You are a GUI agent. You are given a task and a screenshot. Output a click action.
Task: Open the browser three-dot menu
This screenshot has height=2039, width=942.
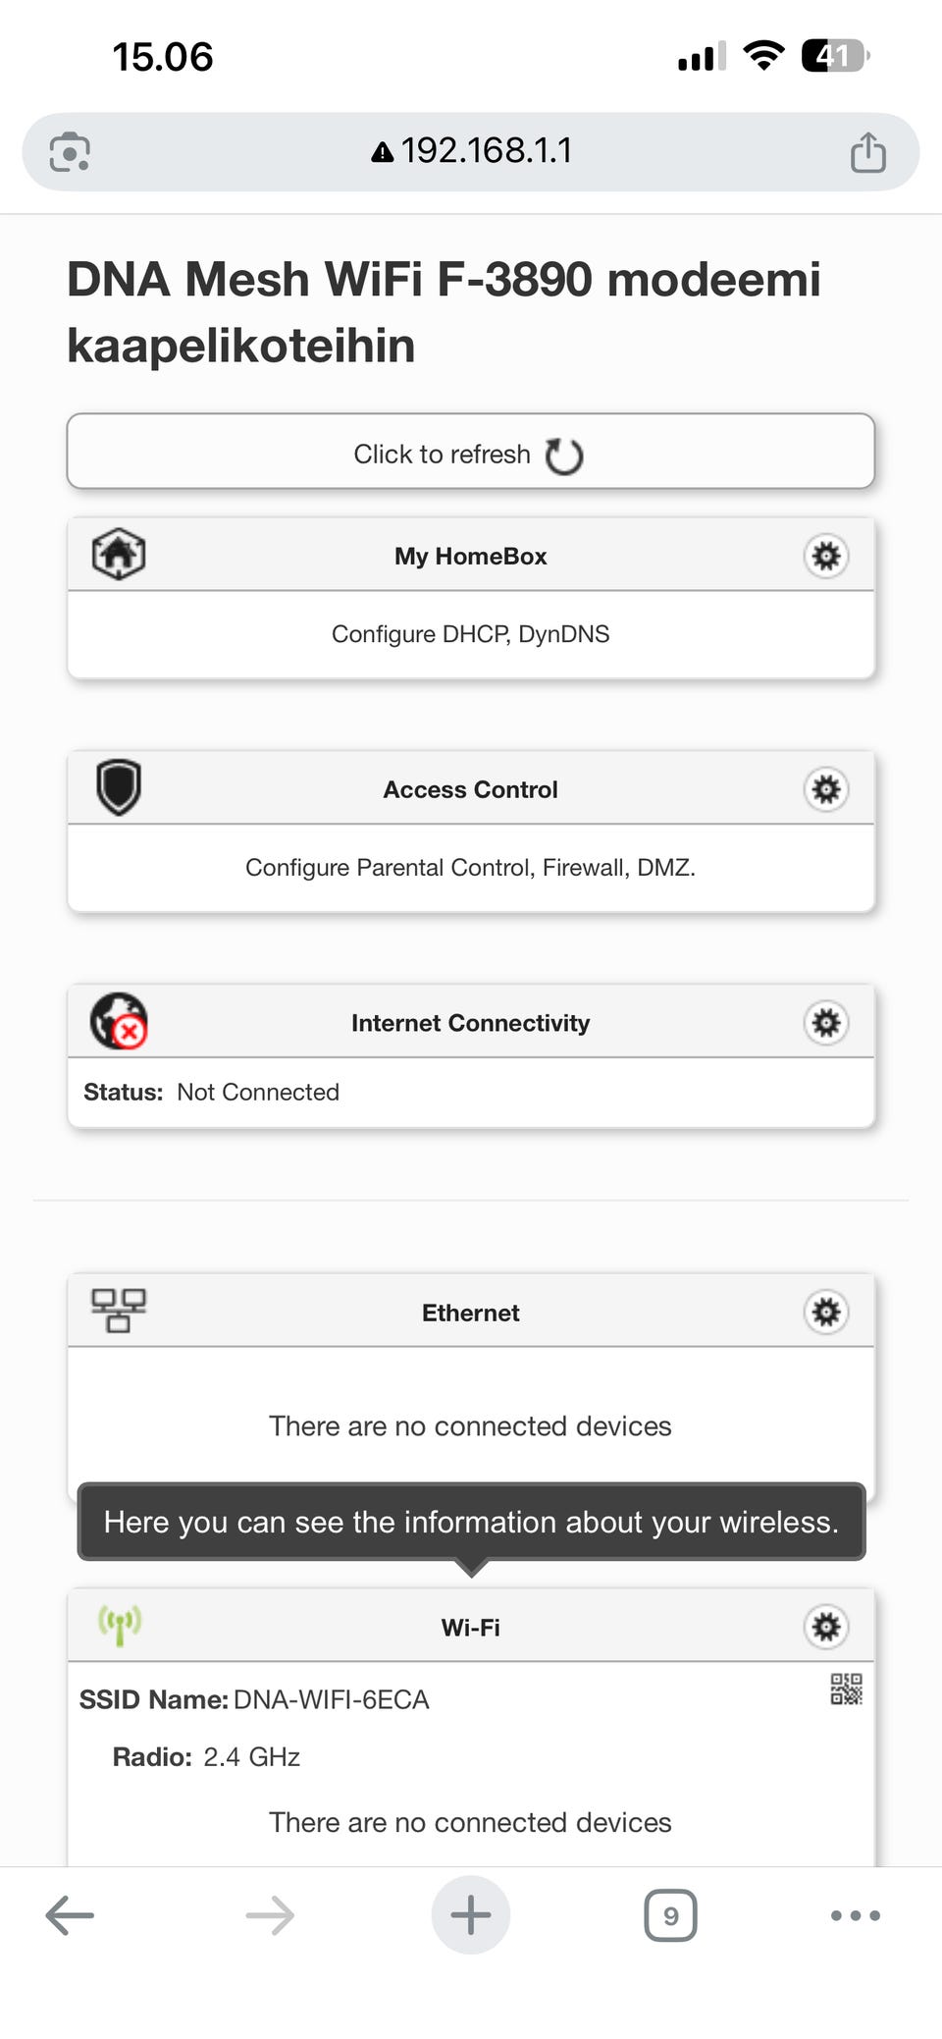[x=855, y=1915]
